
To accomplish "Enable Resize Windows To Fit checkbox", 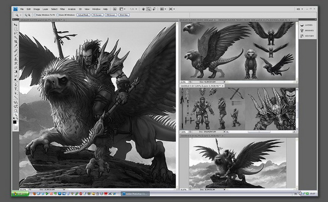I will (x=35, y=15).
